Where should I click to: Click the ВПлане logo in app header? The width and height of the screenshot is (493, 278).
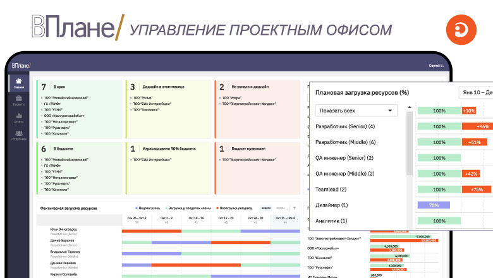point(21,66)
